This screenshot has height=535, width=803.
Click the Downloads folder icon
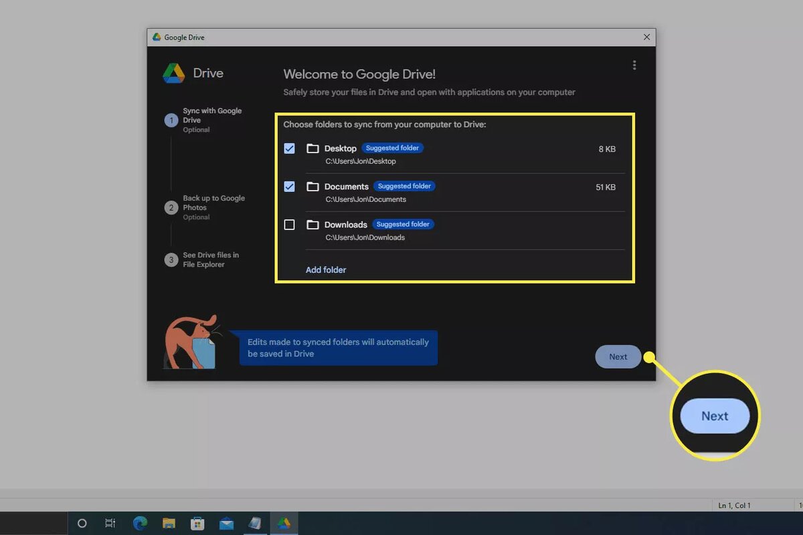pos(313,225)
